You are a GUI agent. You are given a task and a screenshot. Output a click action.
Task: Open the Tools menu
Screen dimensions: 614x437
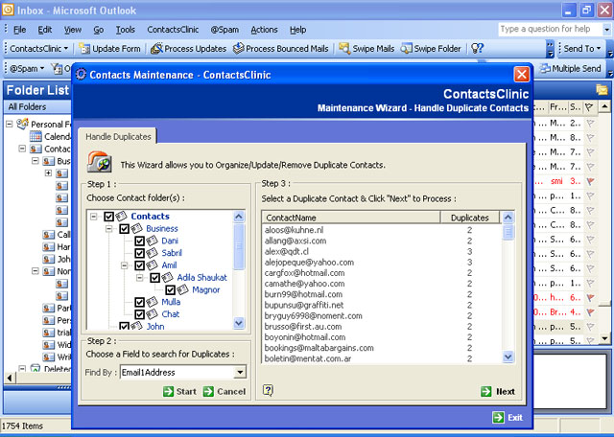(x=126, y=30)
